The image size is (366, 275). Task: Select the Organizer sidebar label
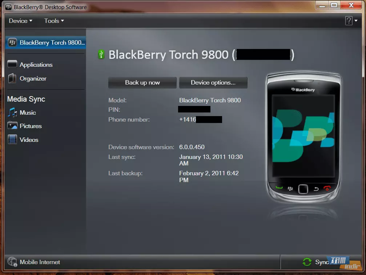pyautogui.click(x=33, y=78)
